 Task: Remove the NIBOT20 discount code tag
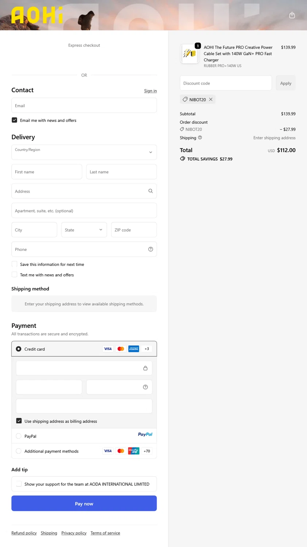tap(211, 100)
